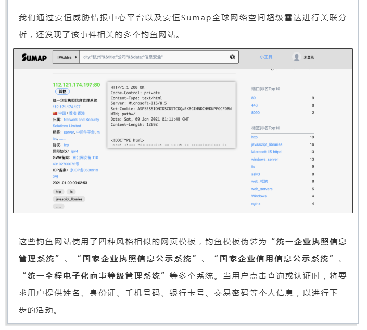Click the windows_server tag filter
Viewport: 367px width, 330px height.
pos(264,159)
